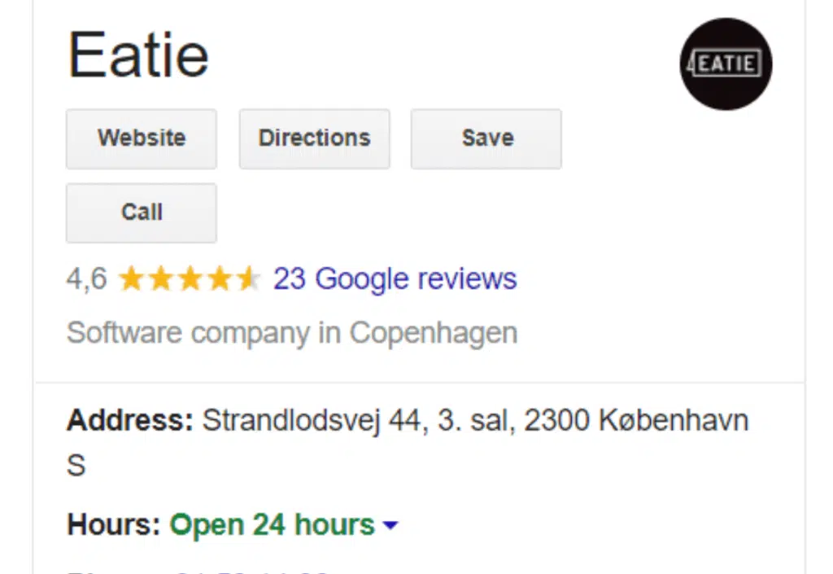Click the Eatie business name heading
This screenshot has height=574, width=833.
click(138, 55)
